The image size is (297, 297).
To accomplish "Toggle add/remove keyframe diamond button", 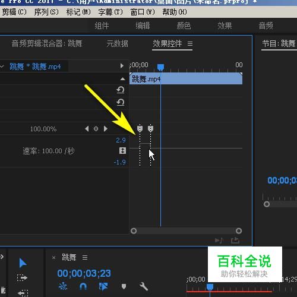I will (x=96, y=129).
